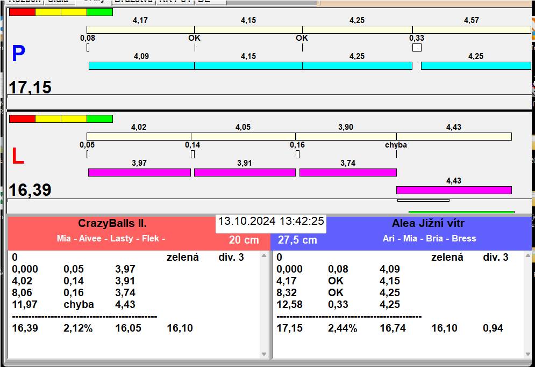Click the green start light in lane L

coord(99,119)
